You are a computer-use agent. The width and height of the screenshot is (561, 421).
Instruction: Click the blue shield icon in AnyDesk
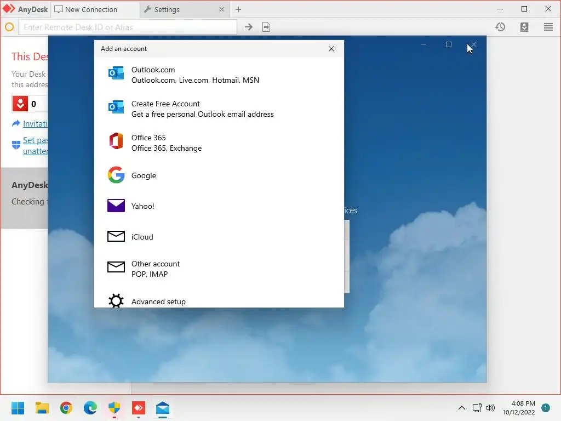(x=16, y=145)
